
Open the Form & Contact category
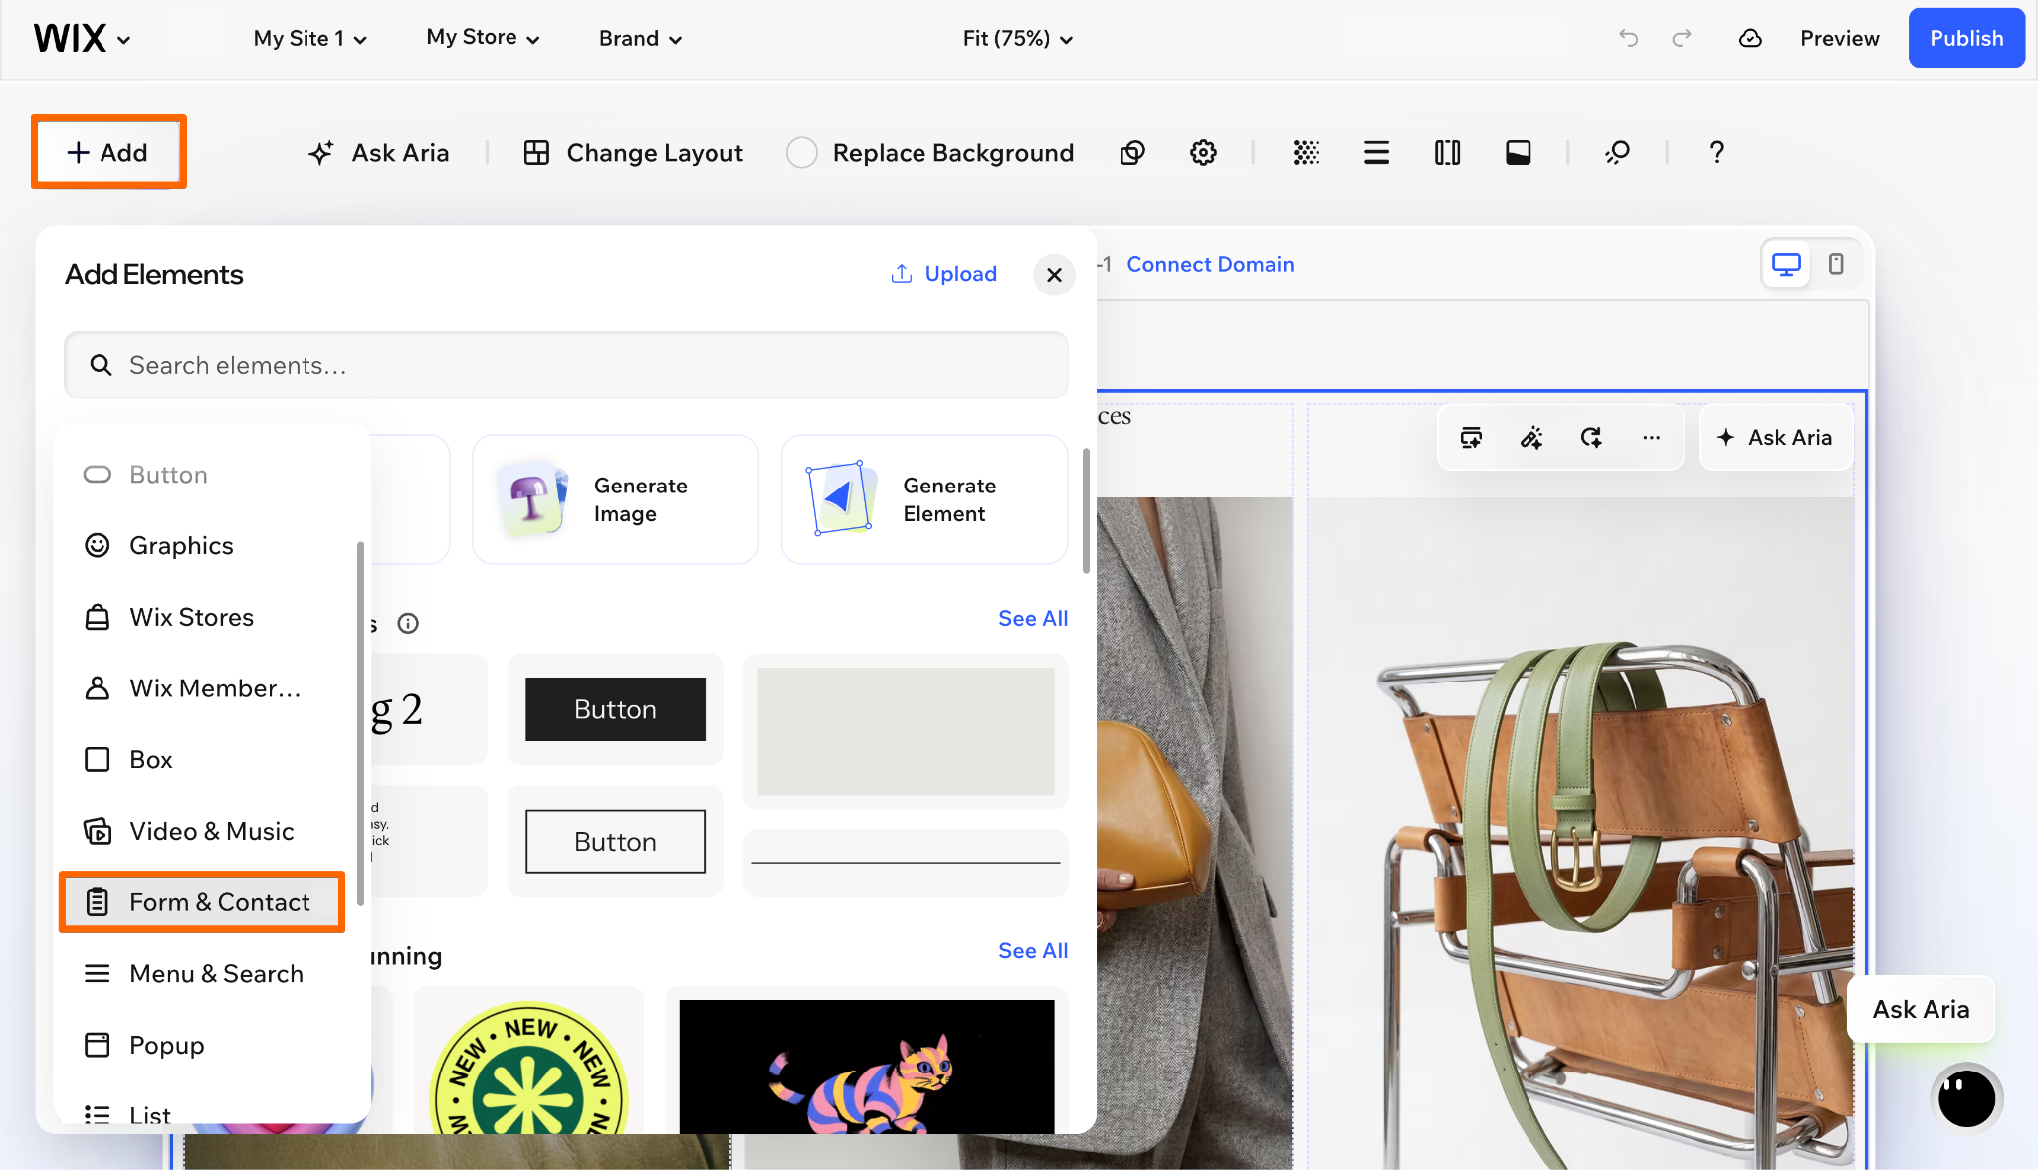(202, 902)
